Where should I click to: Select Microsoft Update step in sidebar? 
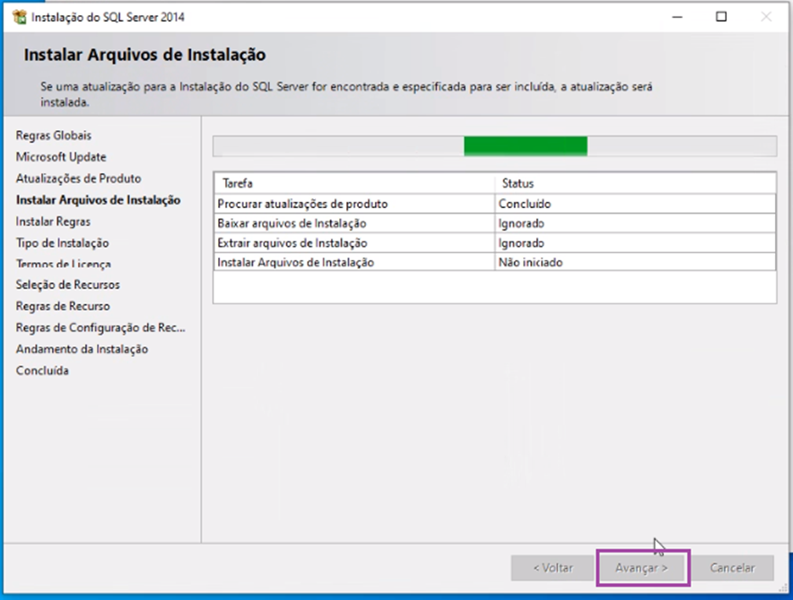pos(61,157)
